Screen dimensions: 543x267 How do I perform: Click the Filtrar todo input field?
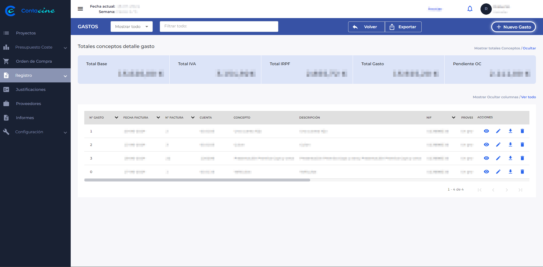(x=219, y=26)
